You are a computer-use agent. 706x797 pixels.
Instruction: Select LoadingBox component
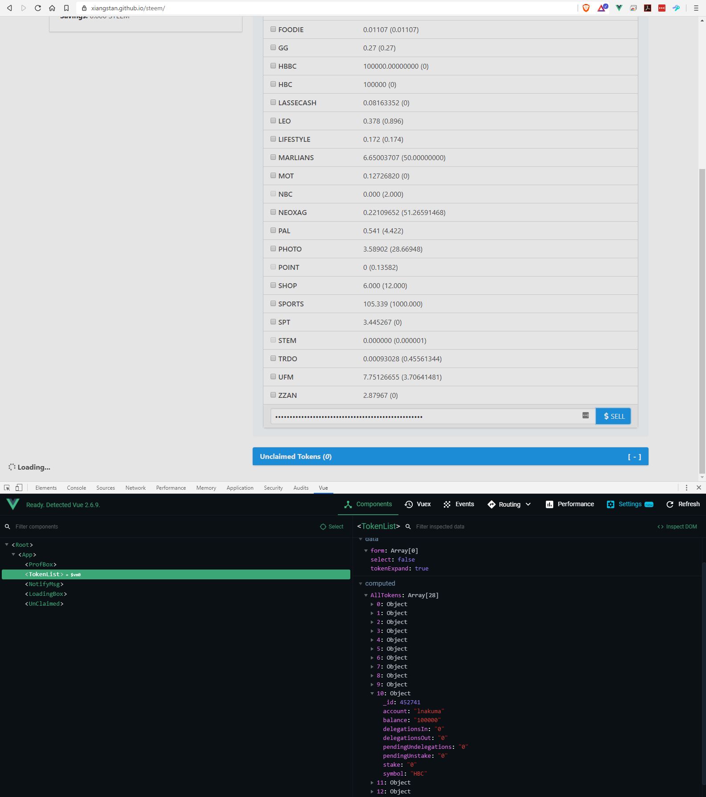(46, 594)
